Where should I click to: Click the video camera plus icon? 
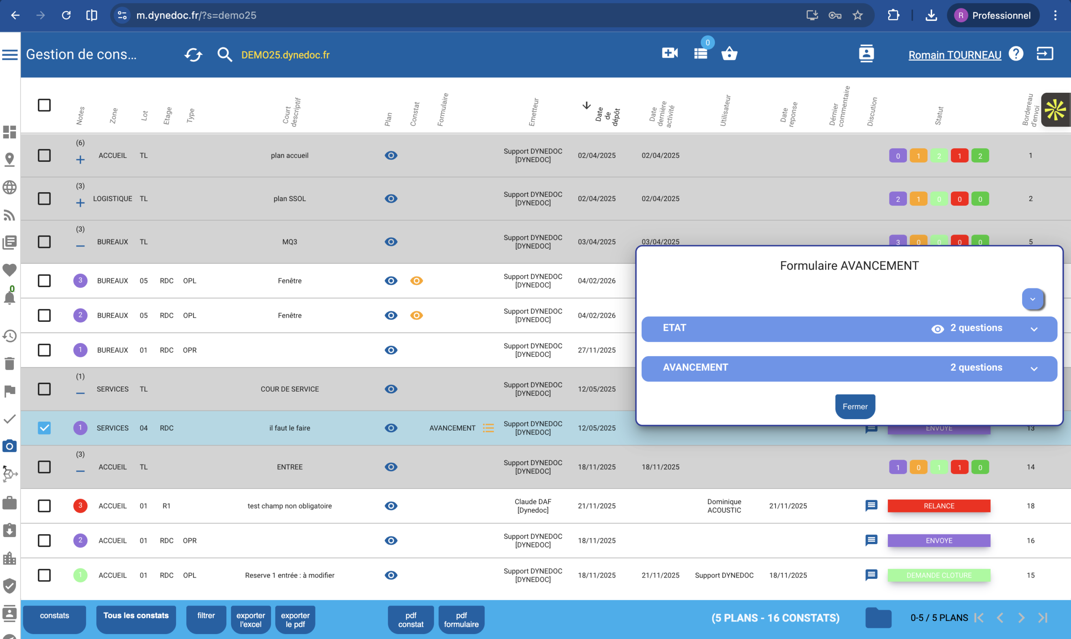pos(669,53)
